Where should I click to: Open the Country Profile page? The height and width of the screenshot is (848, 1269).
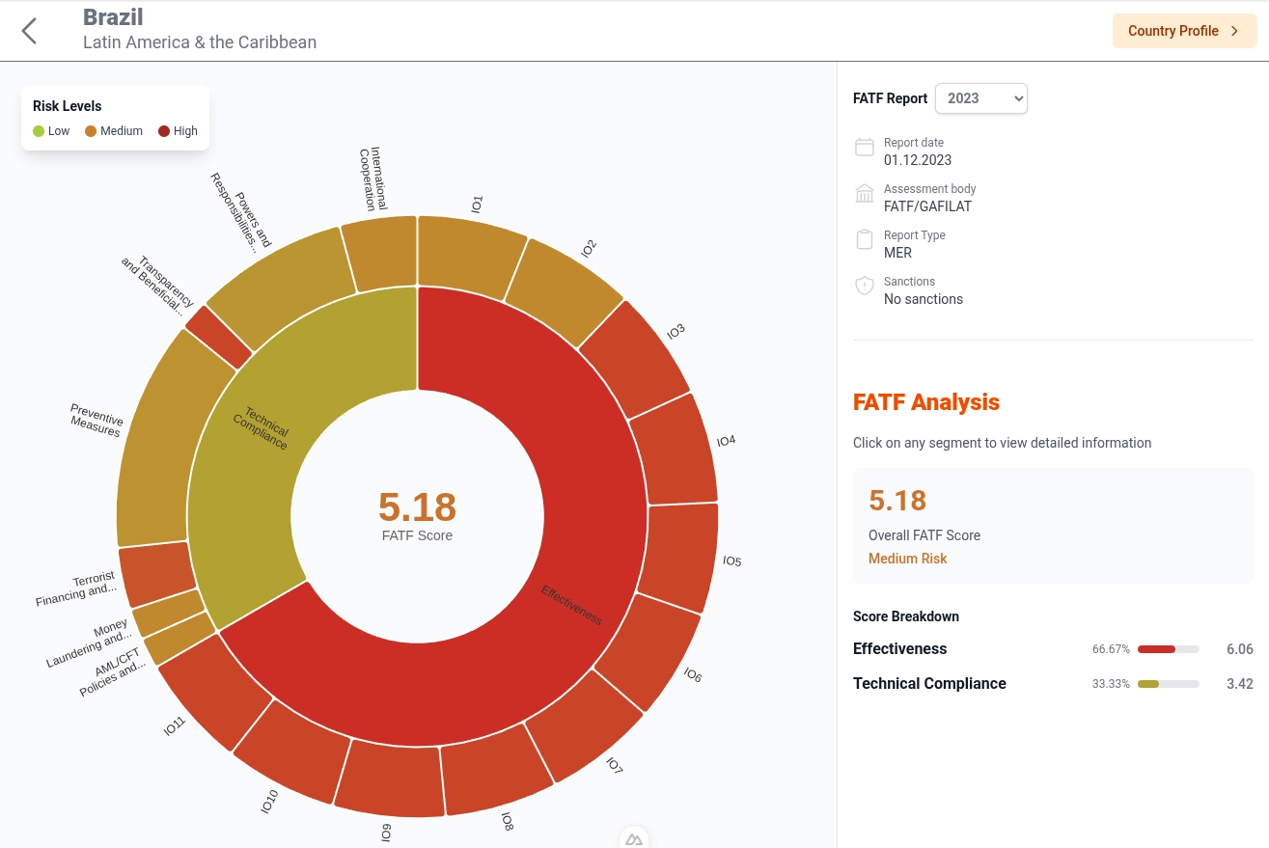[x=1184, y=31]
